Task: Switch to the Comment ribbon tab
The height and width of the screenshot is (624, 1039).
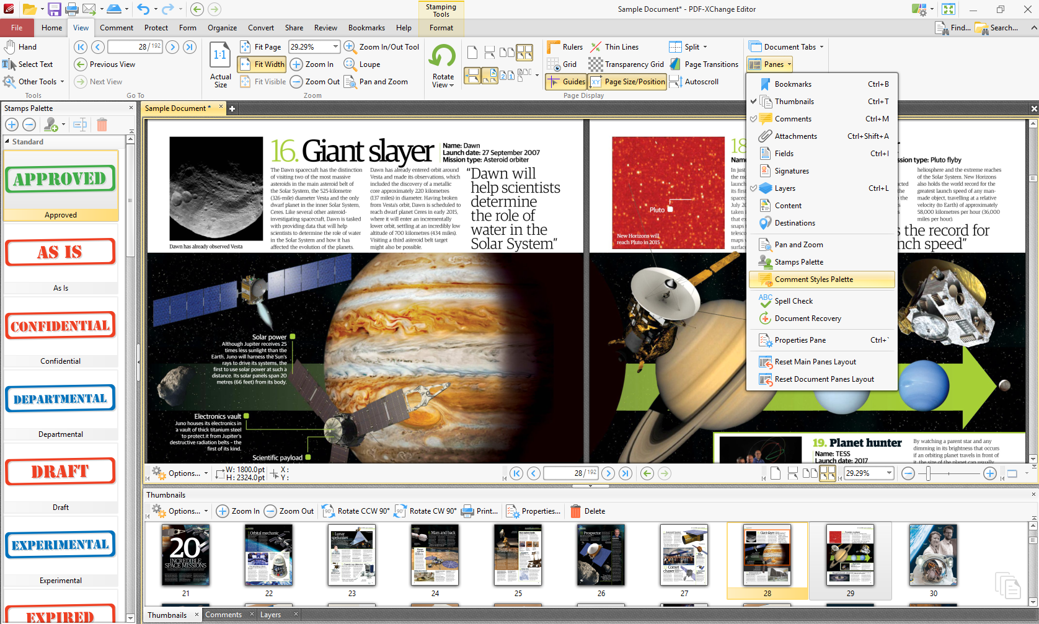Action: [117, 28]
